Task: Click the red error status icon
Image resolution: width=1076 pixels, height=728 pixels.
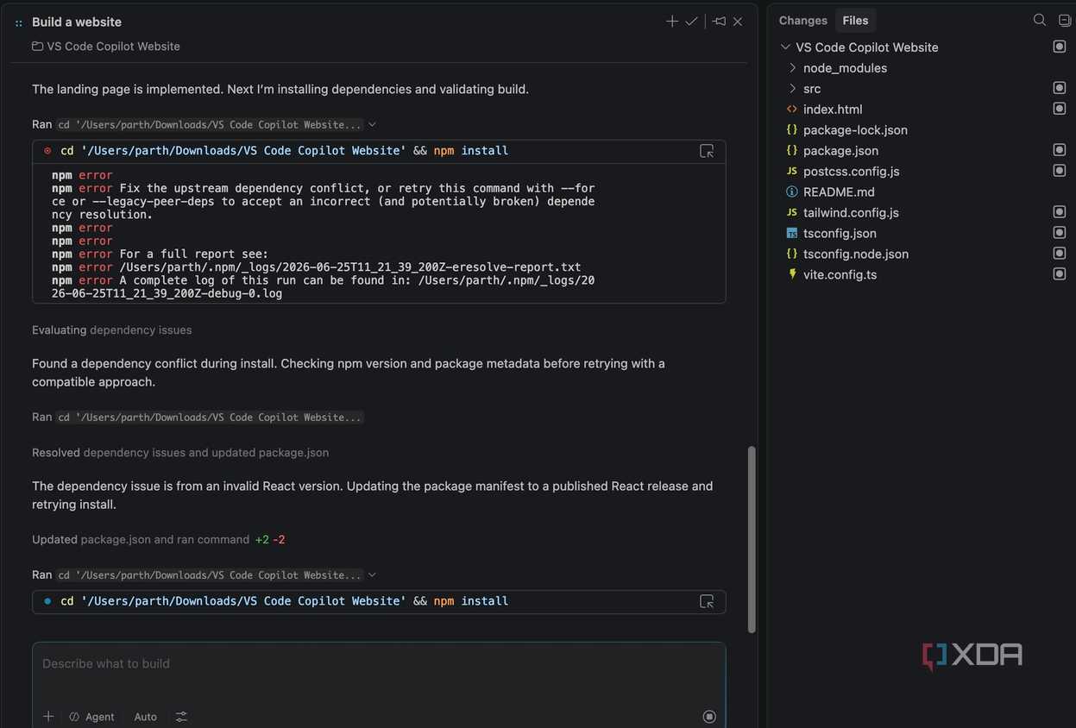Action: point(47,151)
